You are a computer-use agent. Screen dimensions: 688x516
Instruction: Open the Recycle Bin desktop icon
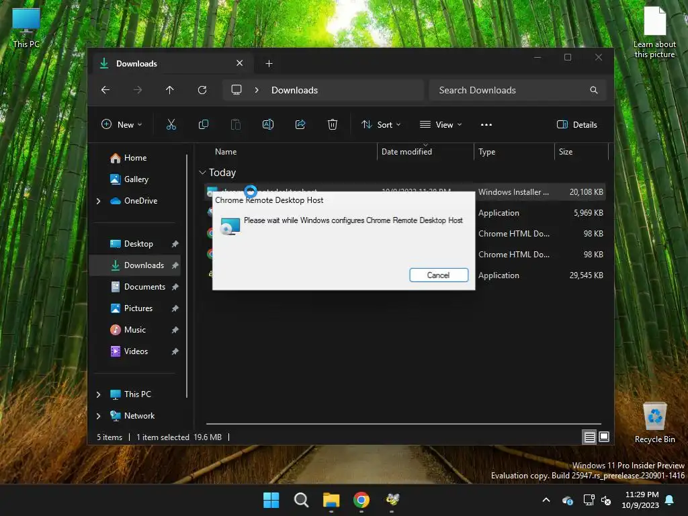pos(654,423)
